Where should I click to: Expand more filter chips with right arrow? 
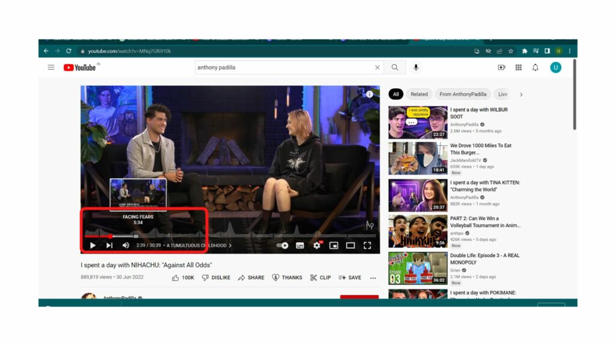coord(521,94)
